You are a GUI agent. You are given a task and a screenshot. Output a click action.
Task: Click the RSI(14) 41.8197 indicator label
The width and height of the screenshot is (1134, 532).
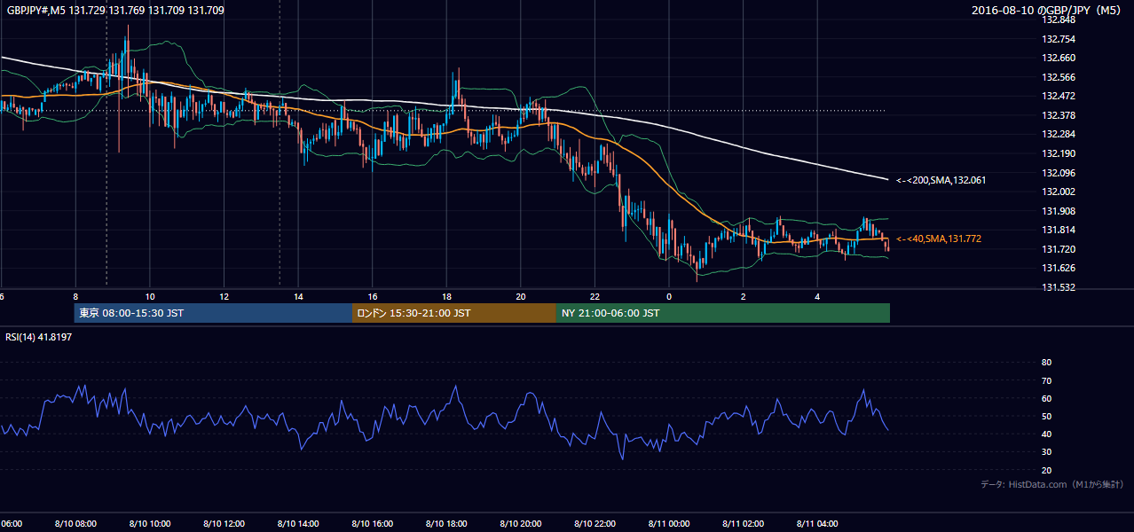[37, 336]
